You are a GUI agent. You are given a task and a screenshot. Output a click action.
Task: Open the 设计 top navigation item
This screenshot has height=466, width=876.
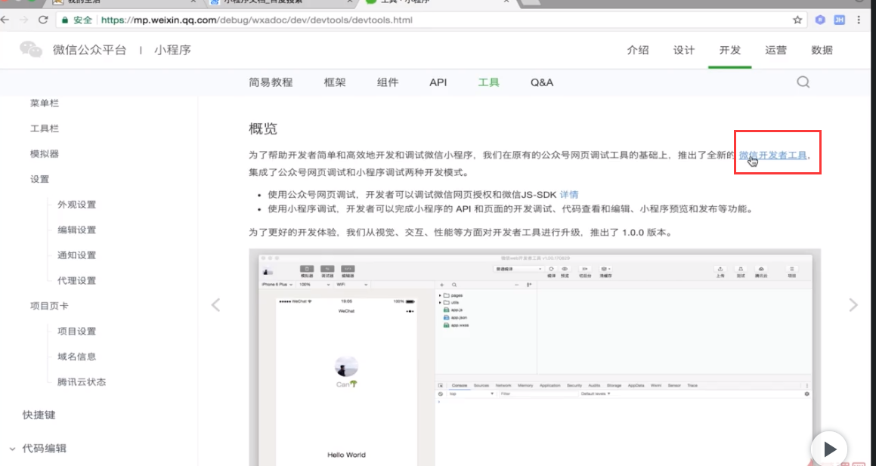click(x=684, y=51)
